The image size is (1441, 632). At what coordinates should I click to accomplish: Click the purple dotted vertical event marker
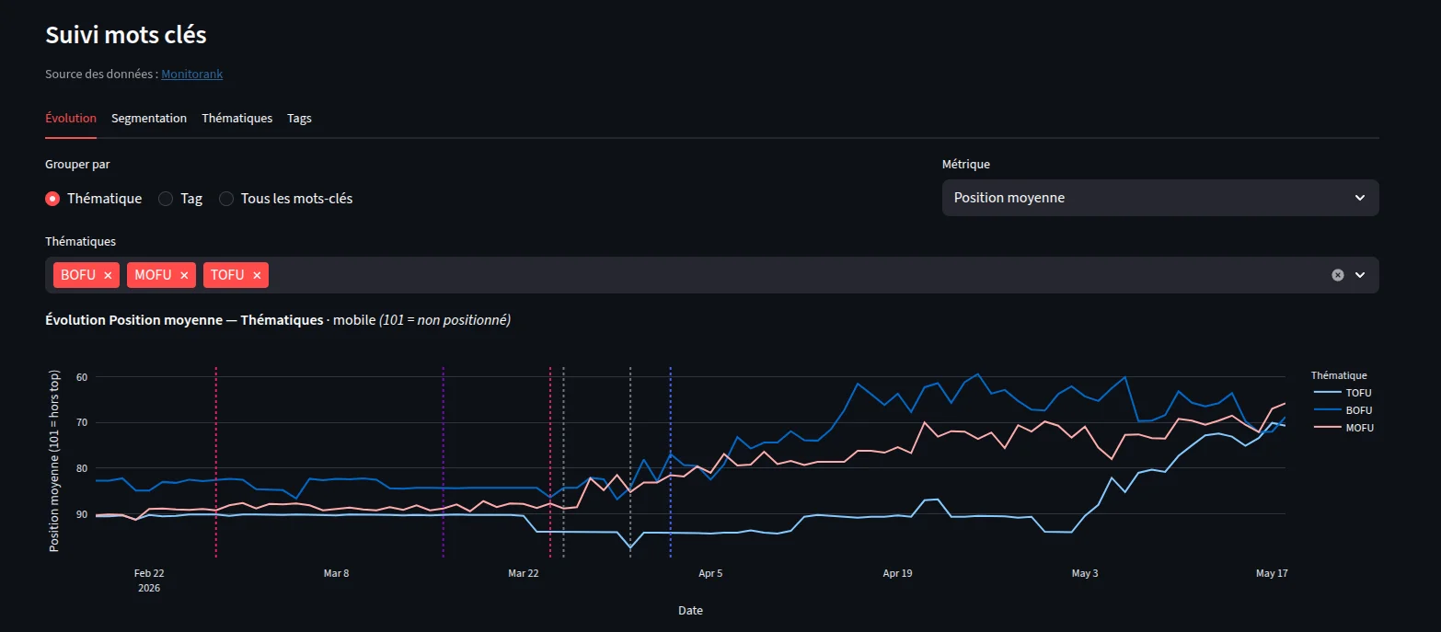(x=444, y=462)
